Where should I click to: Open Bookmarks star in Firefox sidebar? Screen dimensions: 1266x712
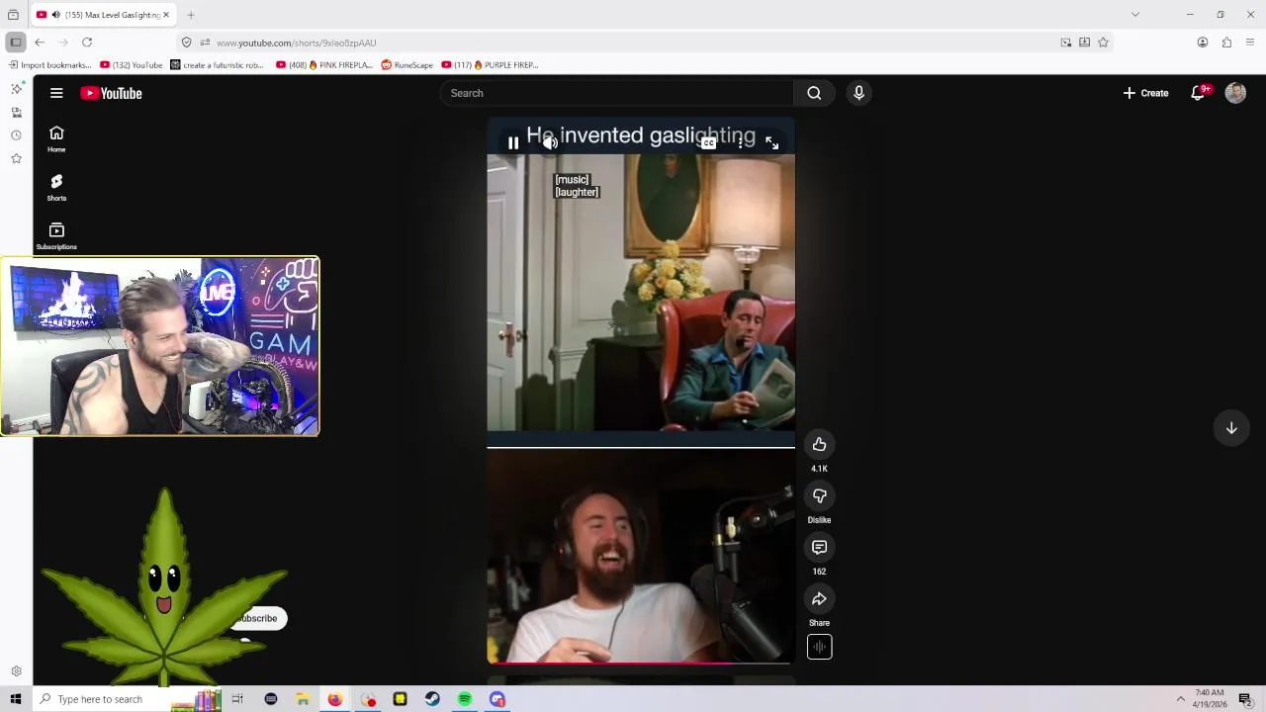16,158
